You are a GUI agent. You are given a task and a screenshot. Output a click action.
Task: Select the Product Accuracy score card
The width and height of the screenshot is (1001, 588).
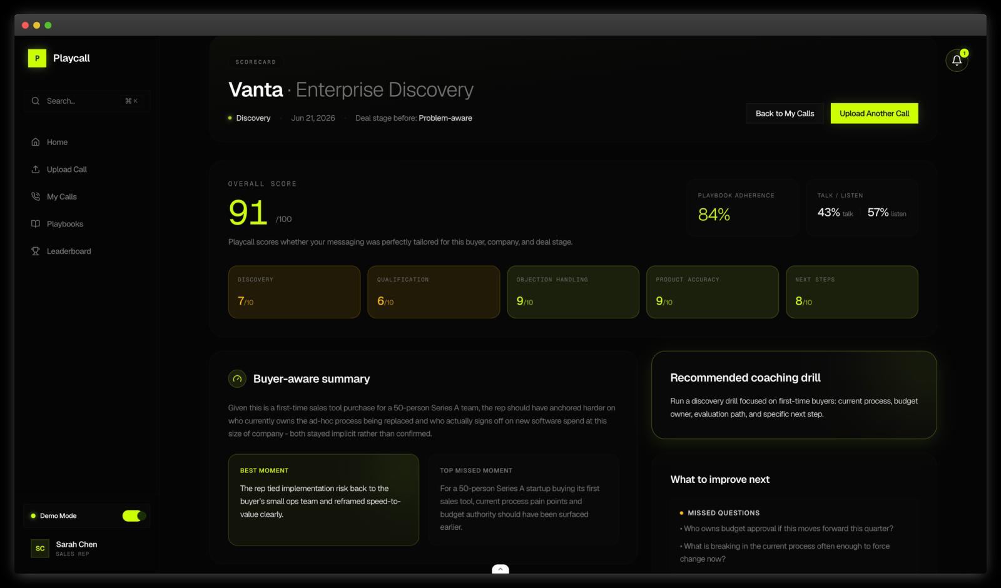point(713,292)
